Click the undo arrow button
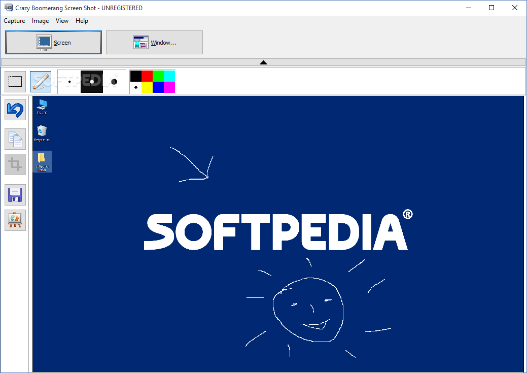The height and width of the screenshot is (373, 527). [x=15, y=110]
